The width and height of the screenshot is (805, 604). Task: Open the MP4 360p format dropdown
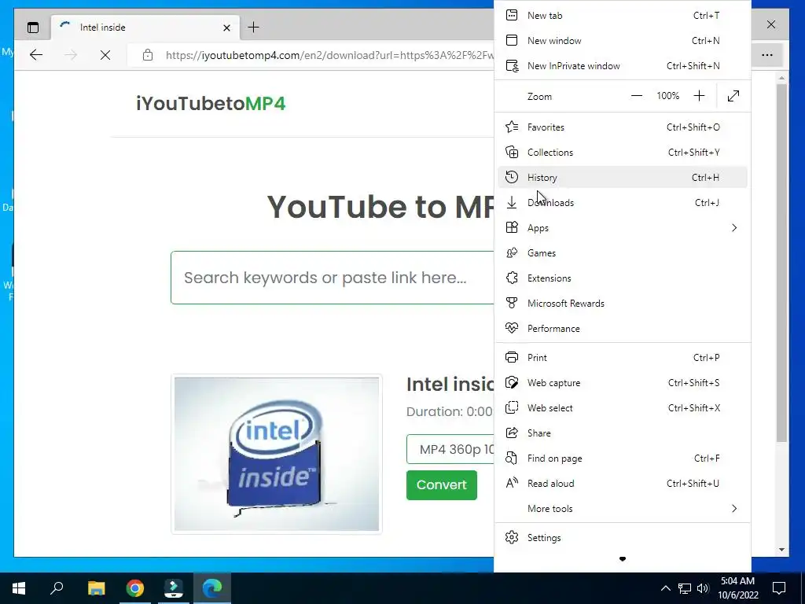tap(450, 449)
